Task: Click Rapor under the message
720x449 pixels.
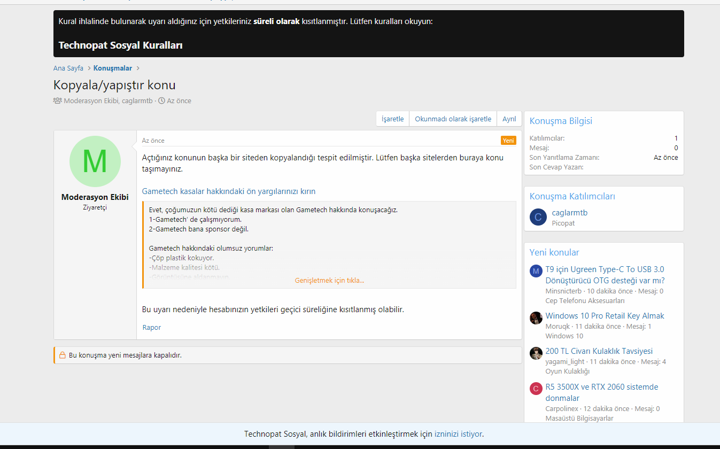Action: pos(152,327)
